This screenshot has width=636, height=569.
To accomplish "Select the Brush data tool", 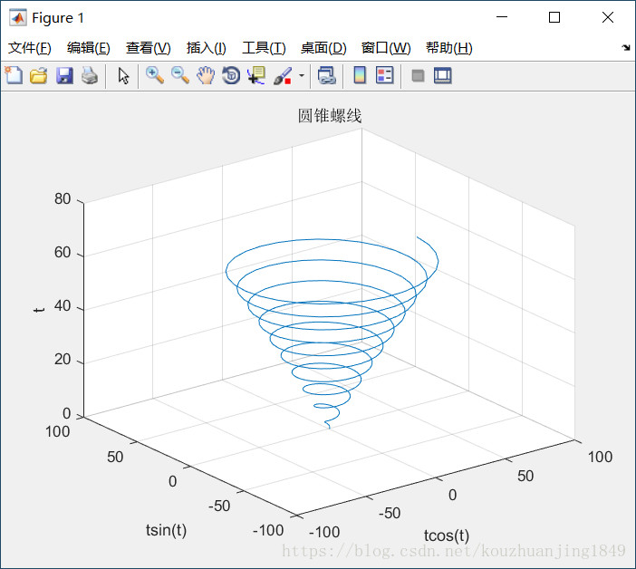I will click(283, 75).
